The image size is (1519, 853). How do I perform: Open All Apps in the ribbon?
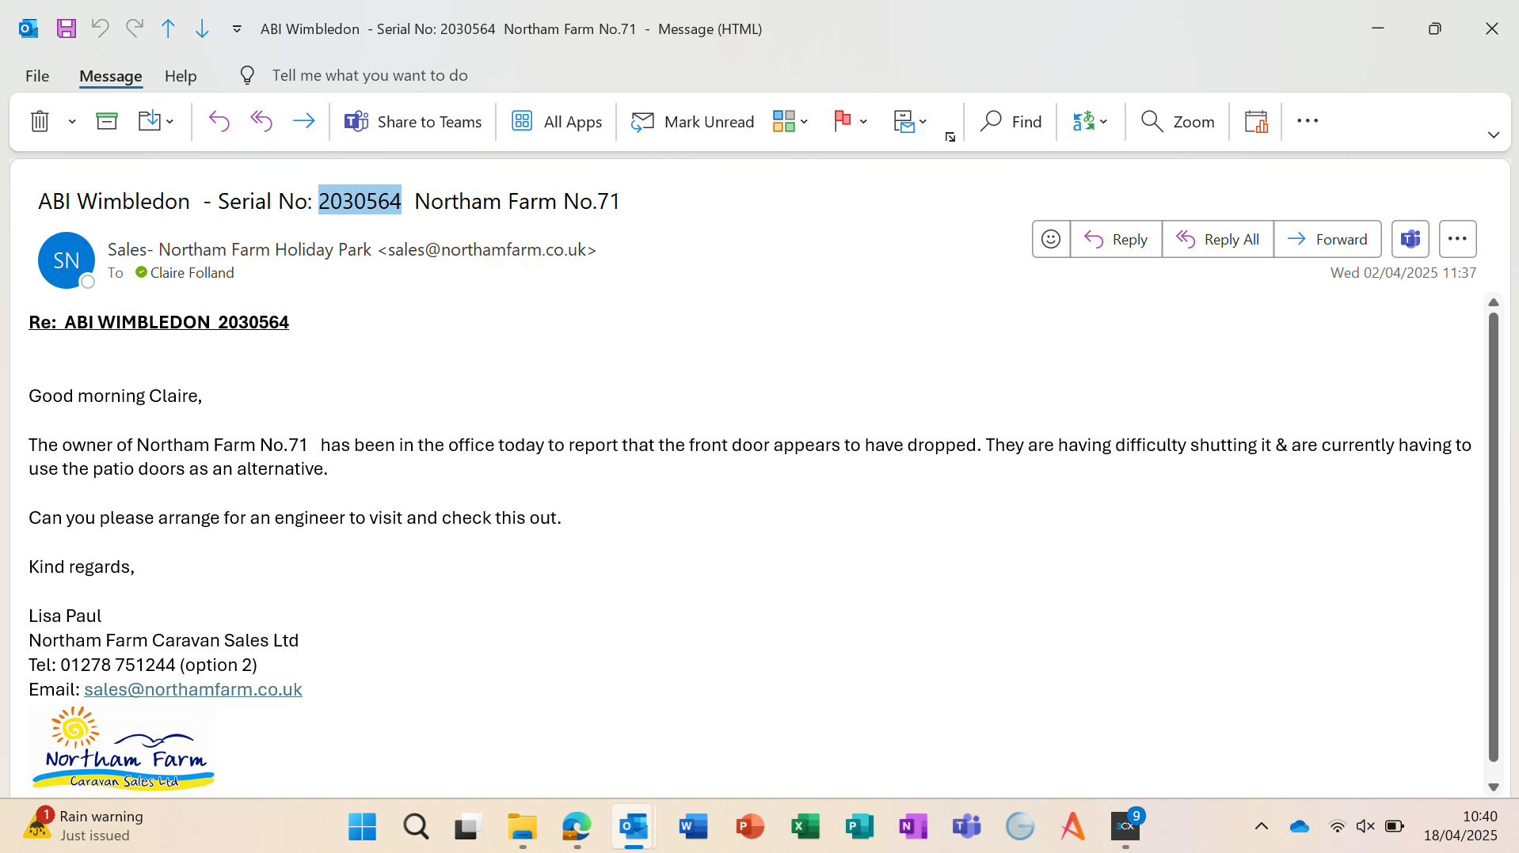557,121
